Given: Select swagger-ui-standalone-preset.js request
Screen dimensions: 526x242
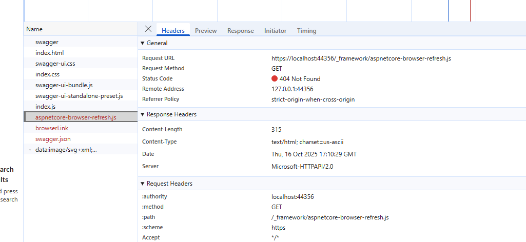Looking at the screenshot, I should tap(79, 96).
